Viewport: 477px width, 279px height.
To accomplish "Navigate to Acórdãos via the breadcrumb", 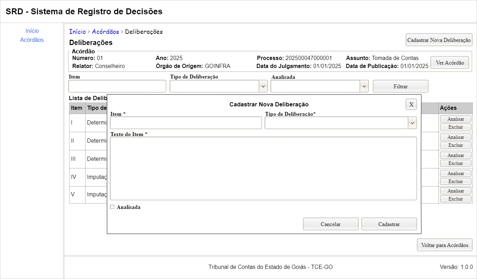I will 105,32.
